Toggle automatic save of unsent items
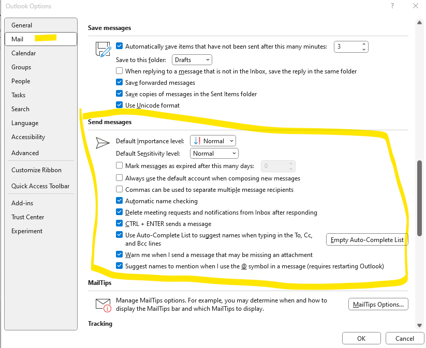This screenshot has height=348, width=426. tap(119, 46)
